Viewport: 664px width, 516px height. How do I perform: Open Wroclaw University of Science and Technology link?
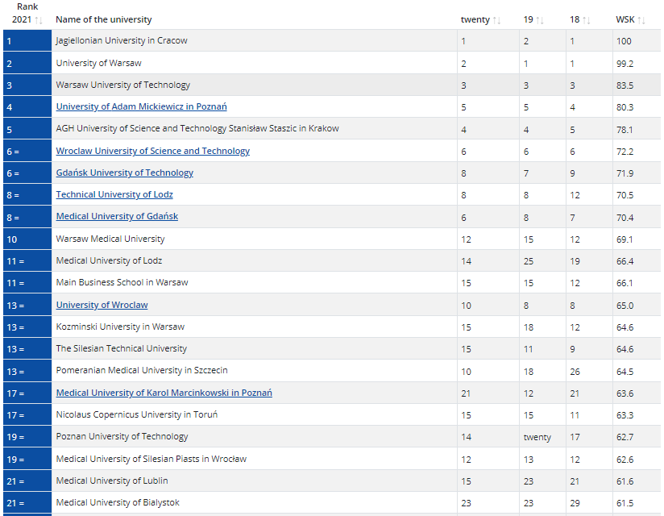[x=152, y=151]
